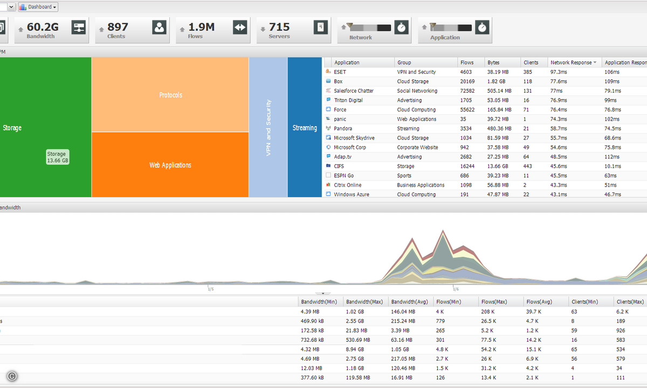Click the Business Applications group cell

[421, 185]
